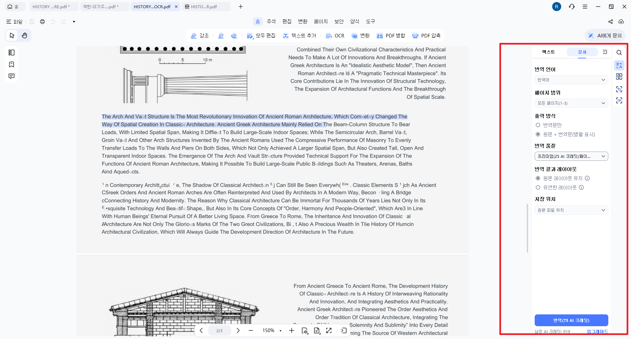The image size is (631, 339).
Task: Open the sync status icon
Action: pos(572,7)
